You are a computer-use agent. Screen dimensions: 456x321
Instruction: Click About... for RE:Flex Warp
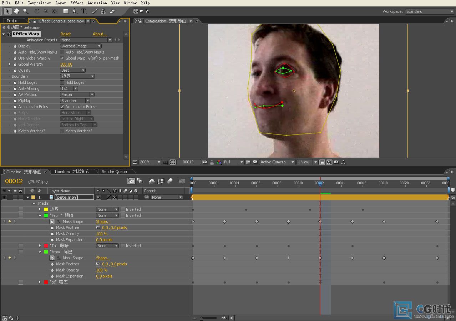click(100, 34)
